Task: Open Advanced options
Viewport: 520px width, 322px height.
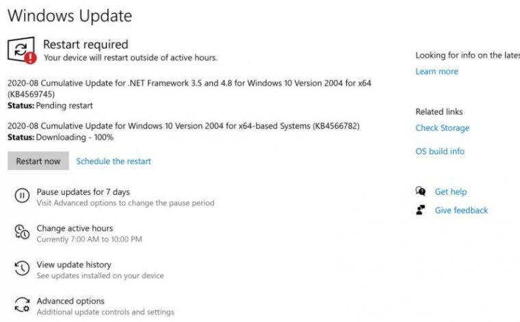Action: [x=70, y=301]
